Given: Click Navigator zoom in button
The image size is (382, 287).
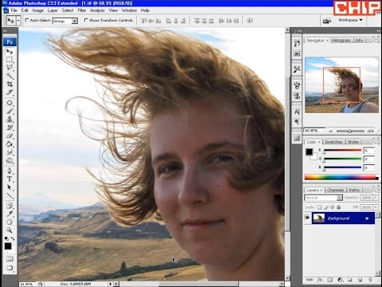Looking at the screenshot, I should (x=371, y=131).
